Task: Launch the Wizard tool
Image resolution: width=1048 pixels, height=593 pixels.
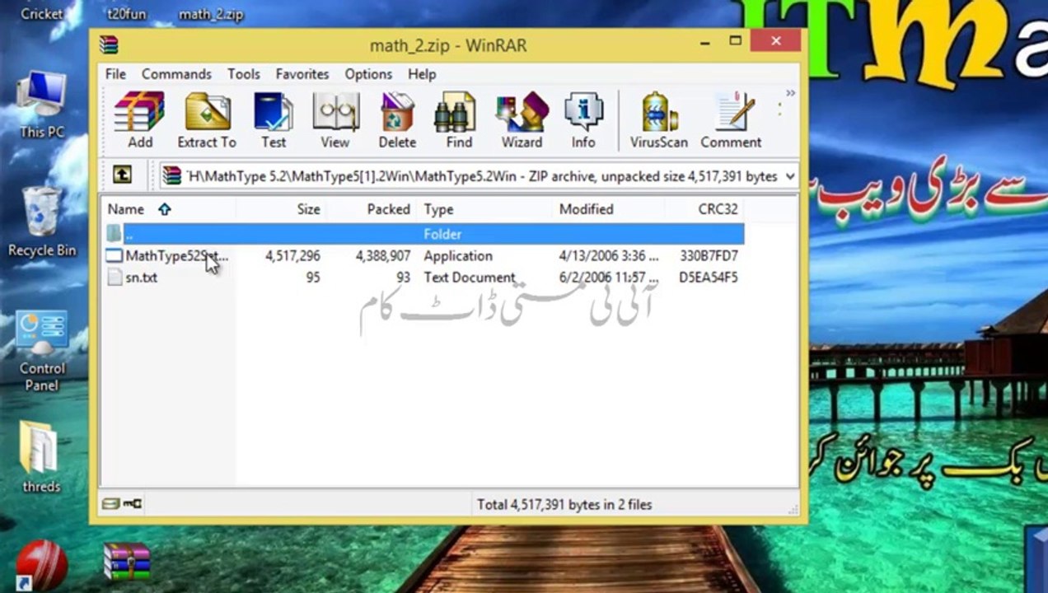Action: click(x=522, y=120)
